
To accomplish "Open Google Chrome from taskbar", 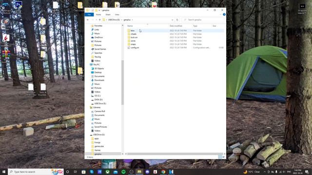I will point(163,172).
